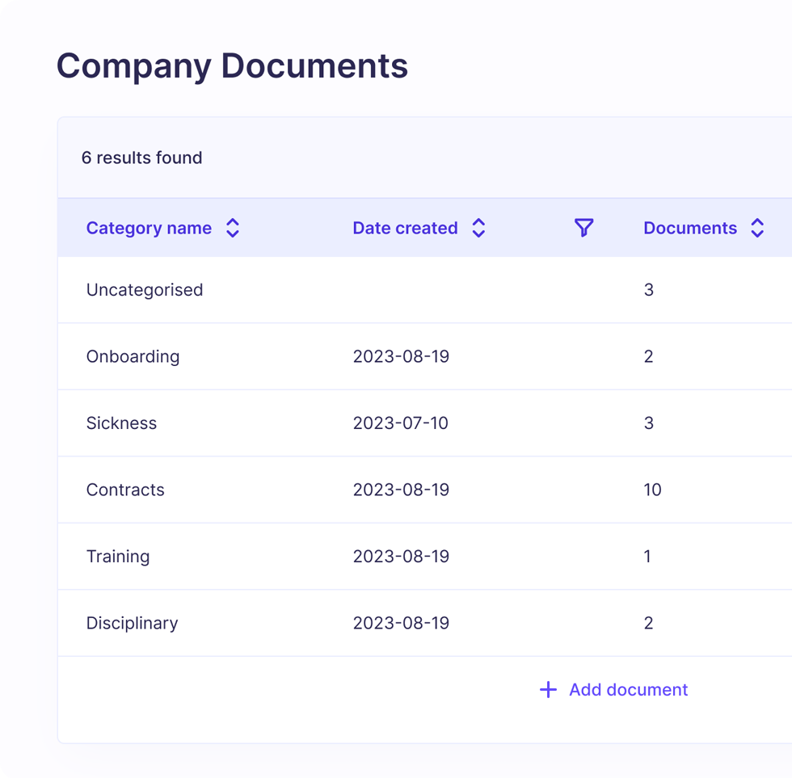The width and height of the screenshot is (792, 778).
Task: Select the Sickness category row
Action: pyautogui.click(x=121, y=423)
